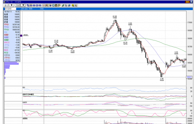Image resolution: width=196 pixels, height=124 pixels.
Task: Click the last icon in the toolbar
Action: pos(76,5)
